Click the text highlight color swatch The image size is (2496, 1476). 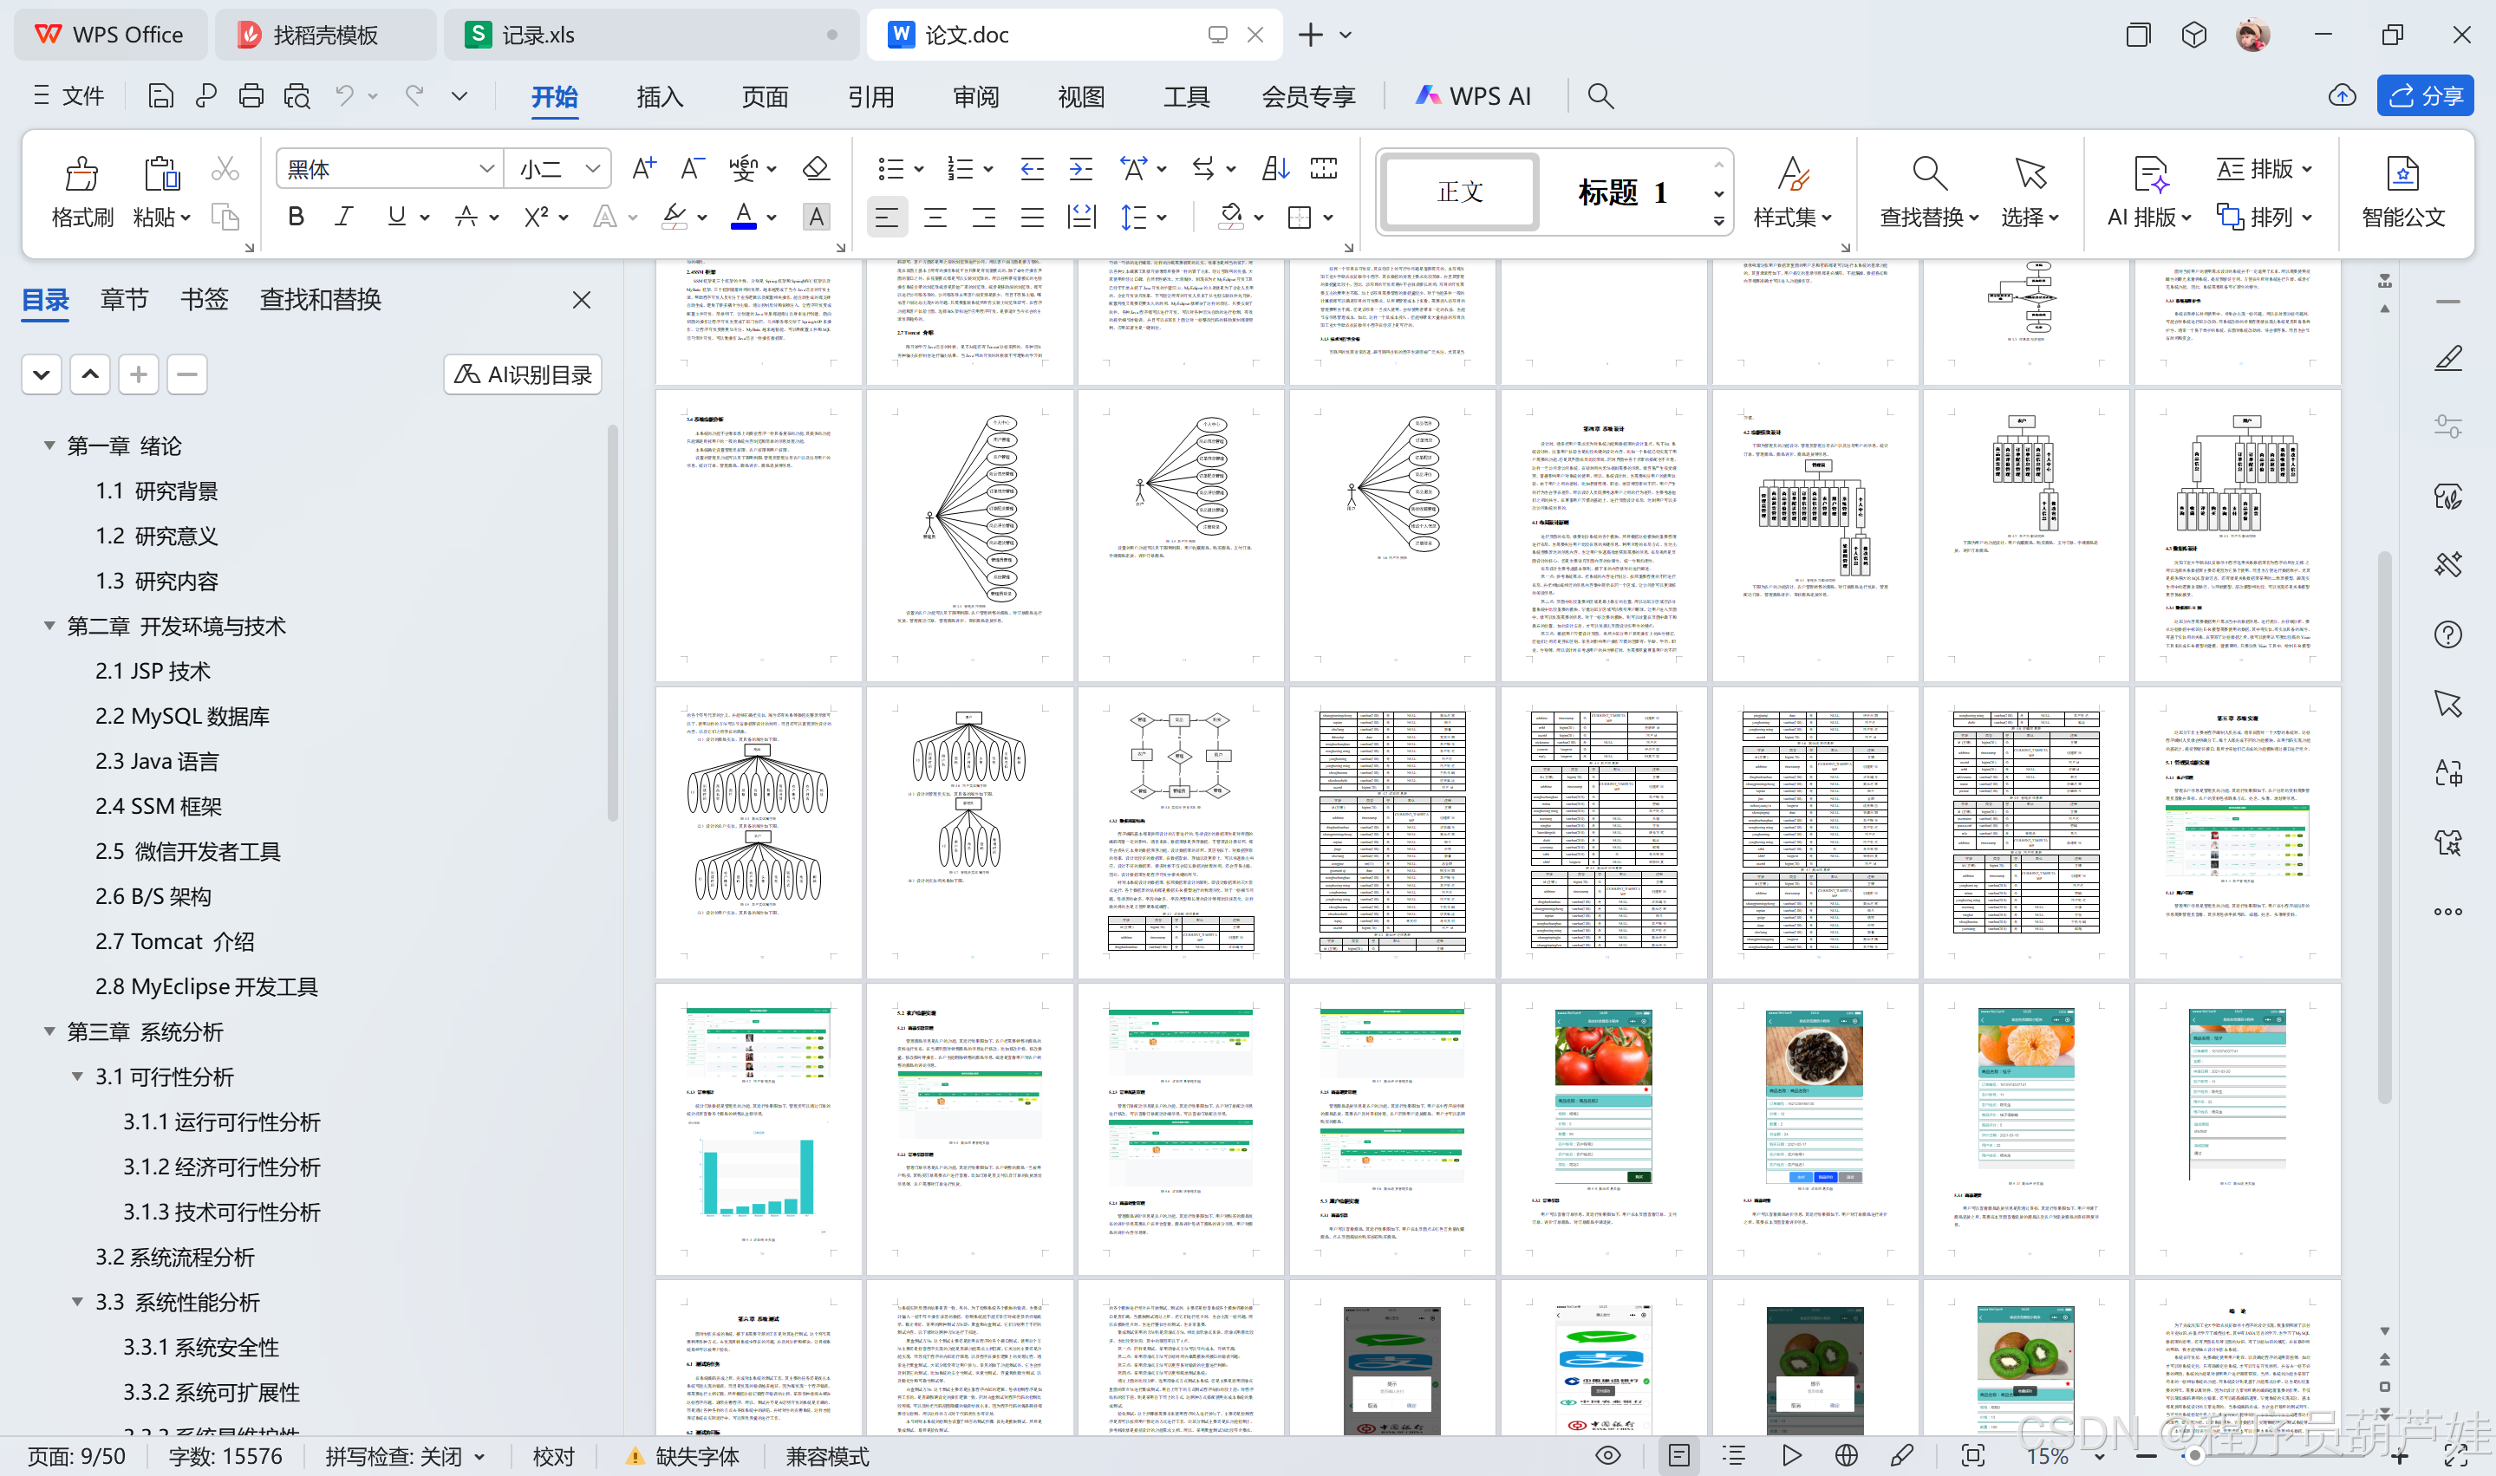point(675,216)
